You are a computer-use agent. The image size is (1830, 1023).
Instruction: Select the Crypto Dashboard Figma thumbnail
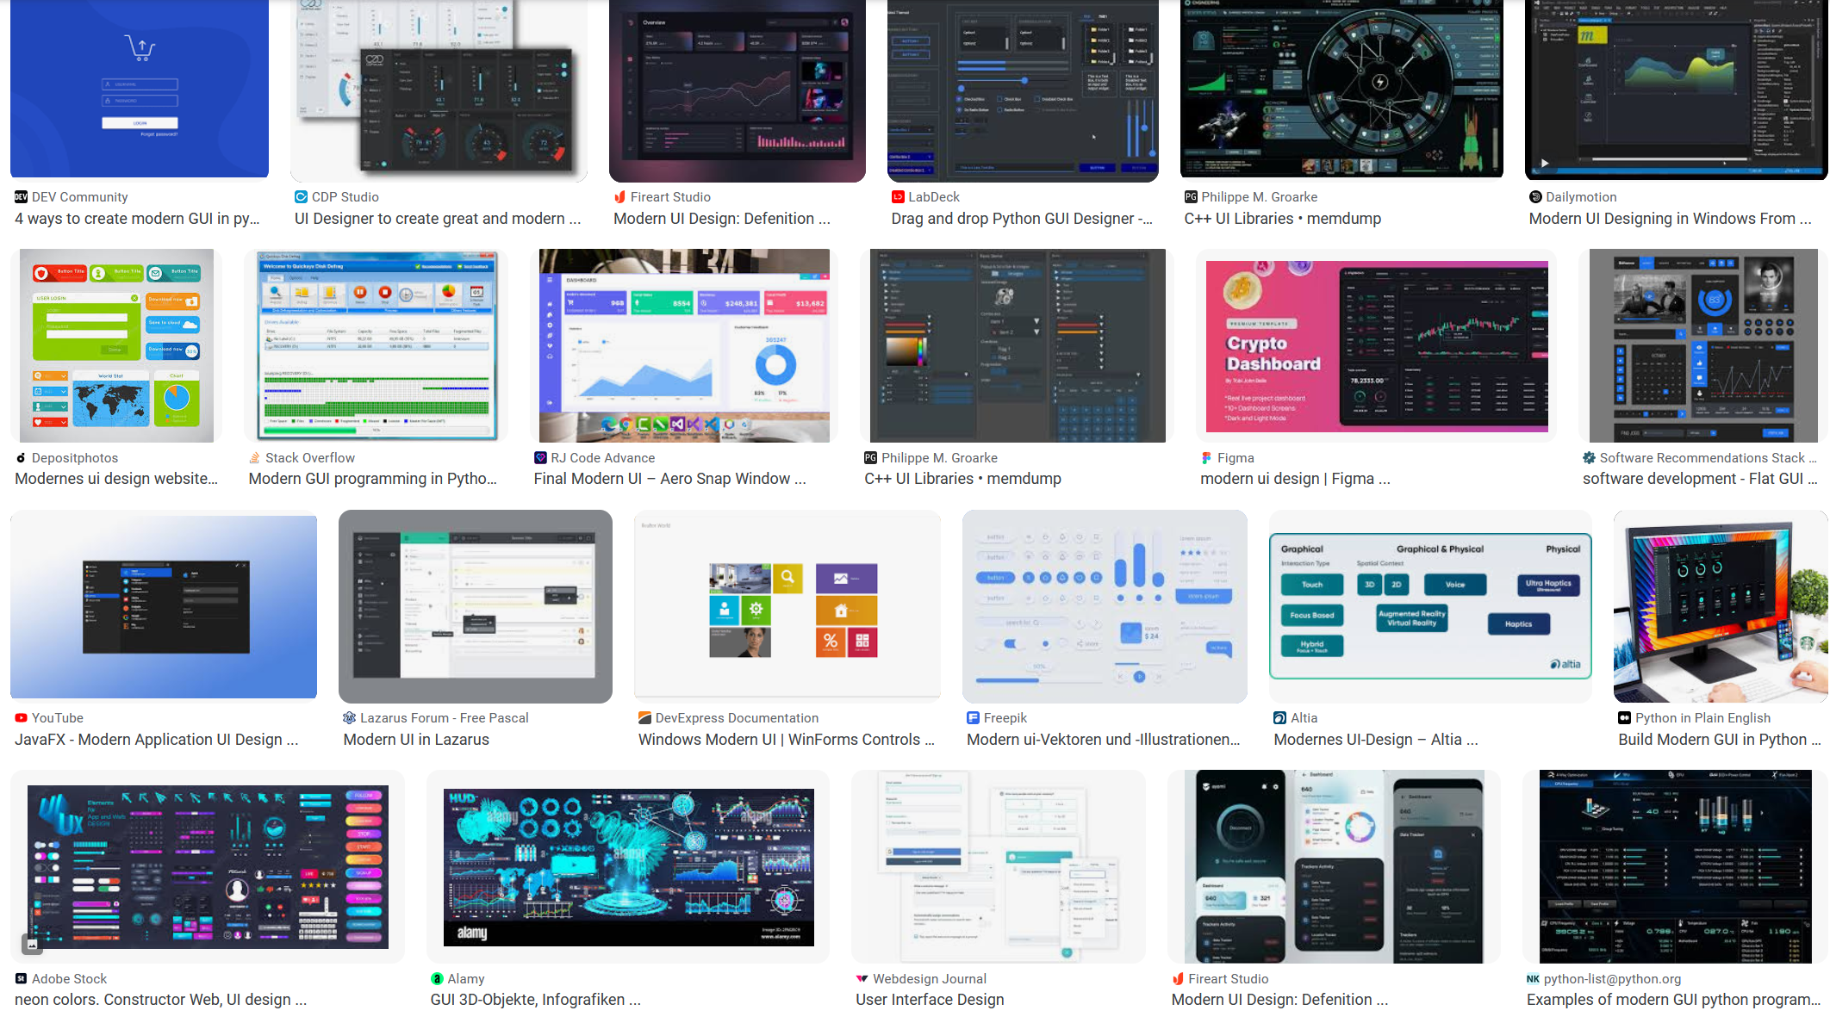[1376, 346]
